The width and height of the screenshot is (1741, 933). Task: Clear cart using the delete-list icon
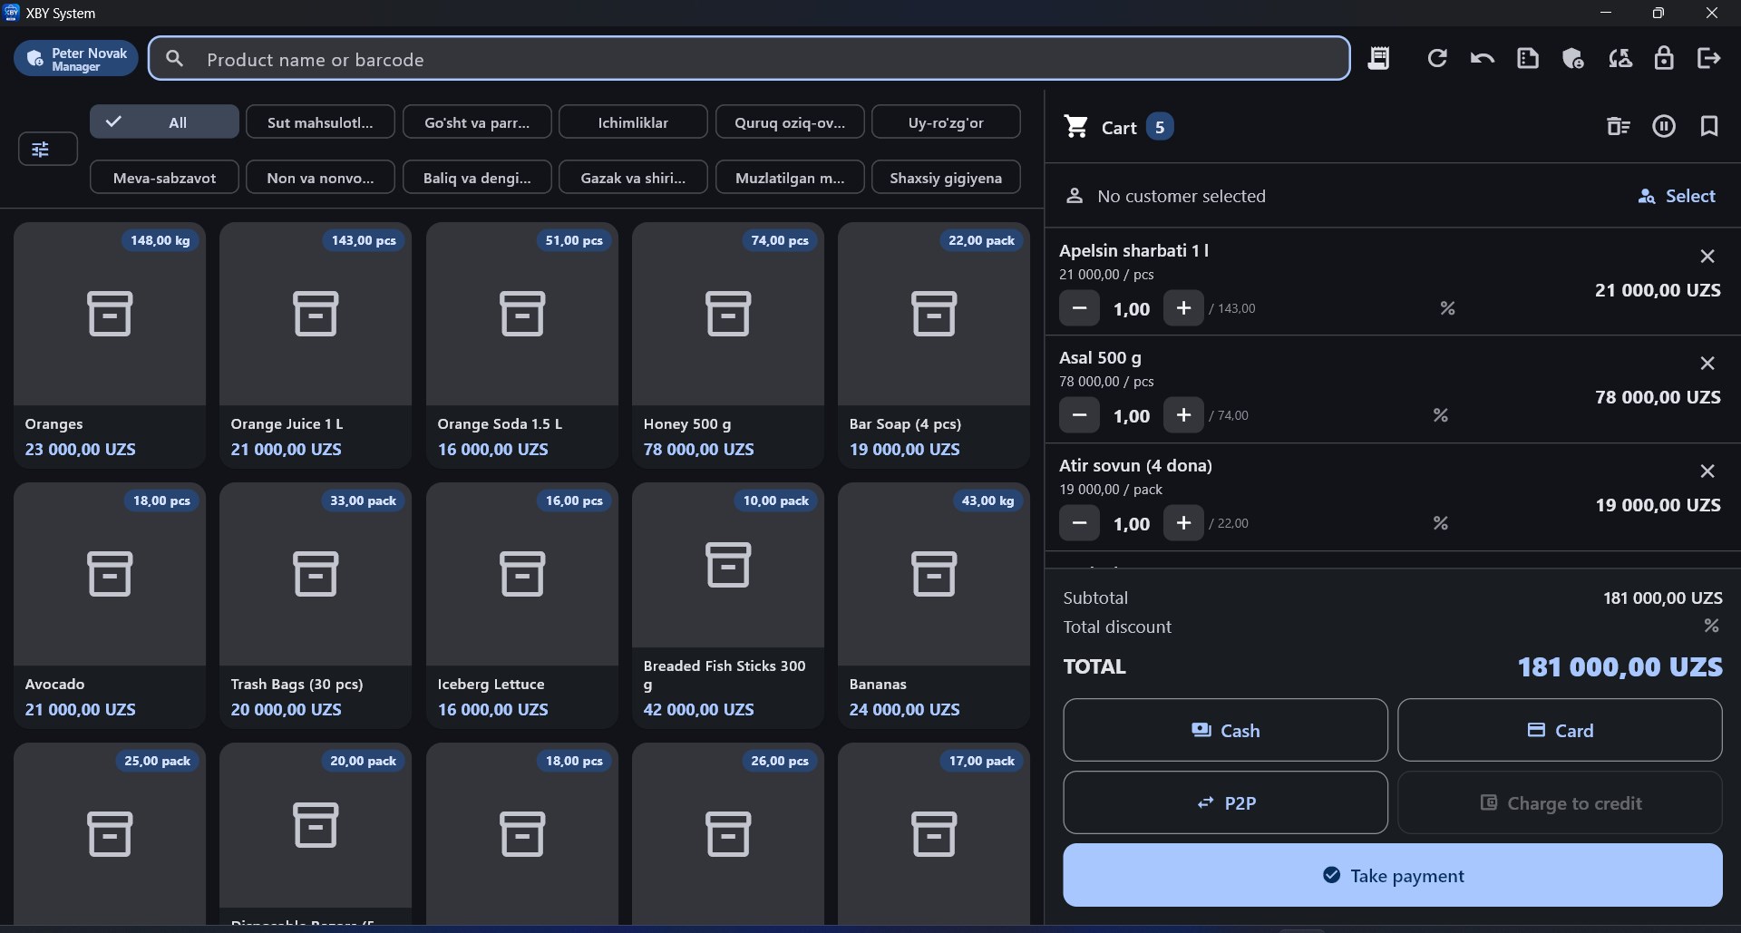coord(1619,127)
